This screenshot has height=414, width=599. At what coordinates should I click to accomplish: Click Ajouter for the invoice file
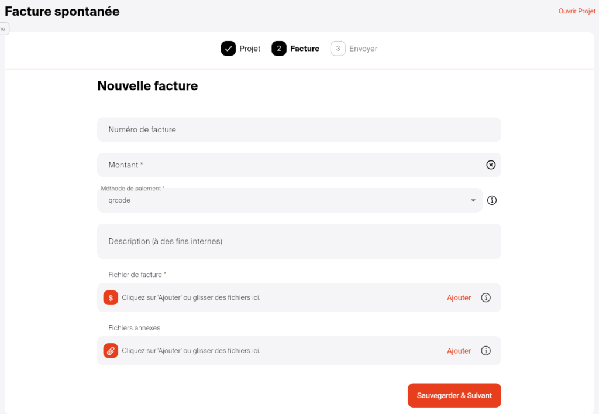point(459,297)
